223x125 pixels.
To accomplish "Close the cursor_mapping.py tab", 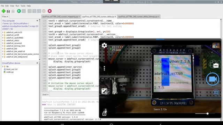I will (79, 17).
